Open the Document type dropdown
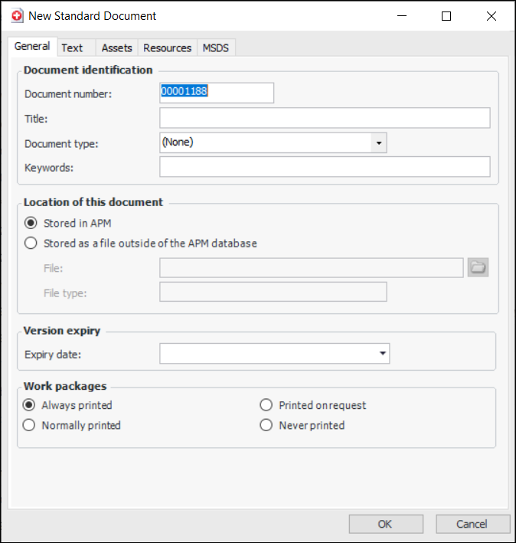Screen dimensions: 516x543 [x=378, y=142]
